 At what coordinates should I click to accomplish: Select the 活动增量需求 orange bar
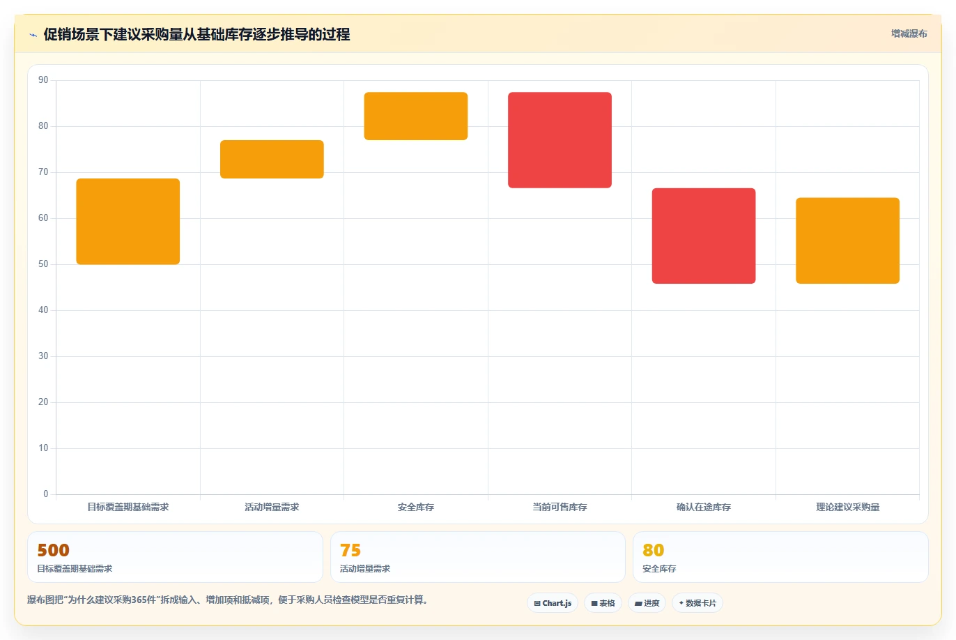pos(272,159)
